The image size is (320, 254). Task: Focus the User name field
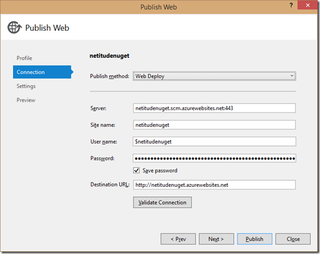pyautogui.click(x=214, y=142)
